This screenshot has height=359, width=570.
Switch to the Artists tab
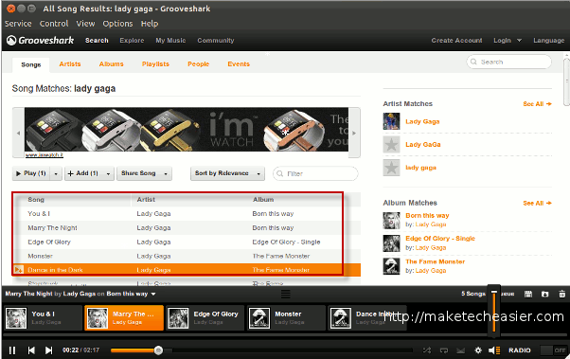70,64
